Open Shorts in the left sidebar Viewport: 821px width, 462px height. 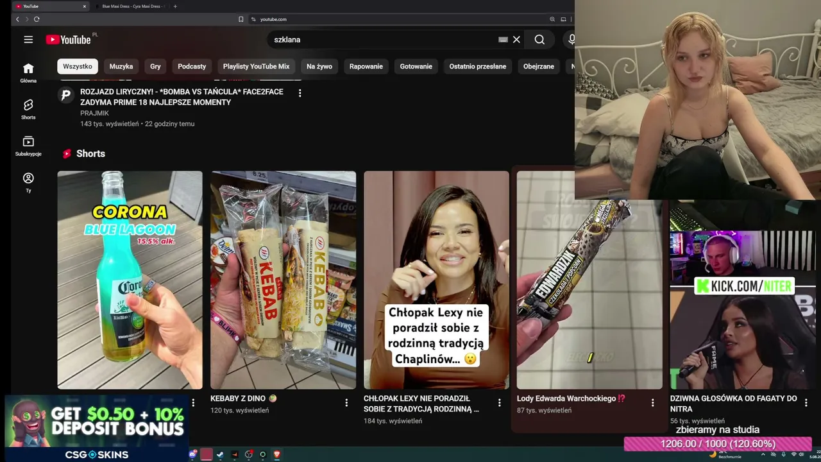point(28,110)
